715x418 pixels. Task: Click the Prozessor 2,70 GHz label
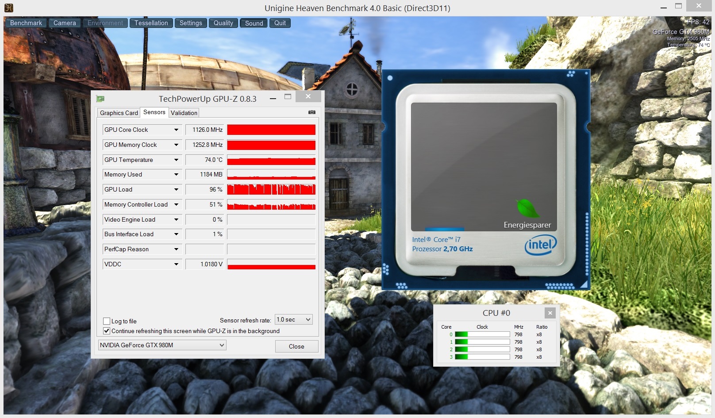(x=442, y=249)
